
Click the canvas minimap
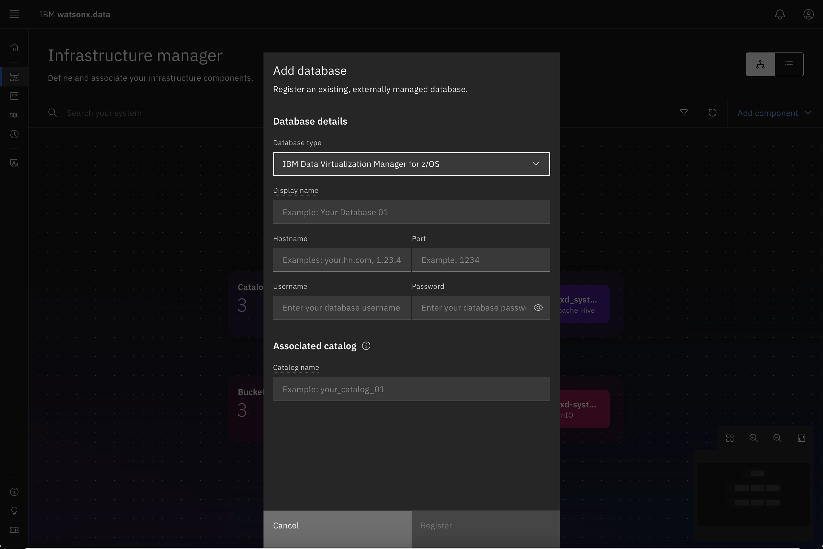[753, 494]
